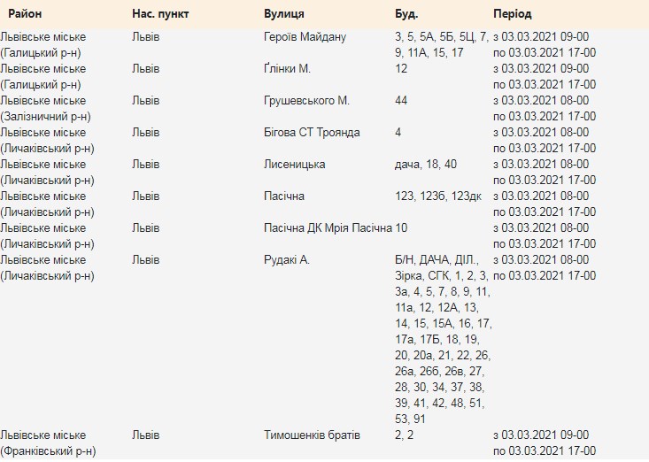
Task: Click the Рудакі А. building numbers list
Action: tap(441, 338)
